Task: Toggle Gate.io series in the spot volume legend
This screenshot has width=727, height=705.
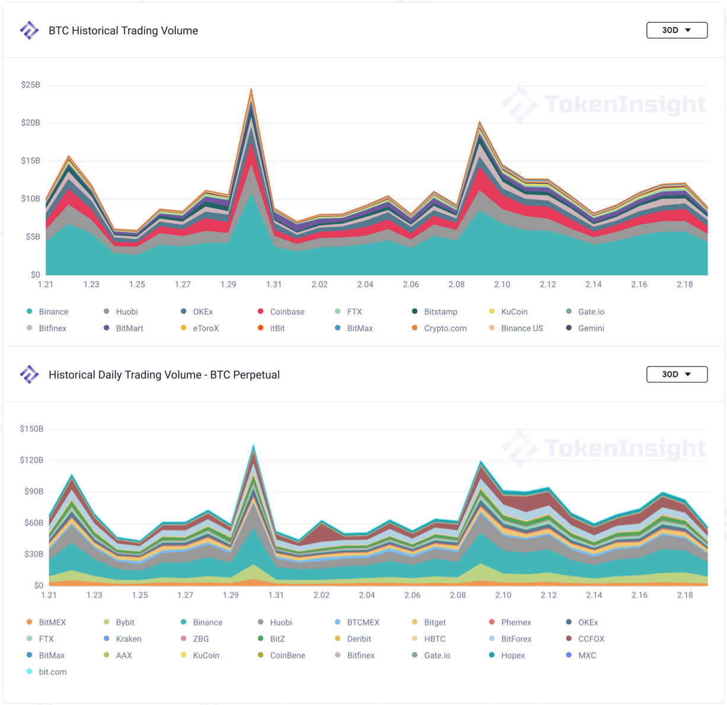Action: [x=585, y=312]
